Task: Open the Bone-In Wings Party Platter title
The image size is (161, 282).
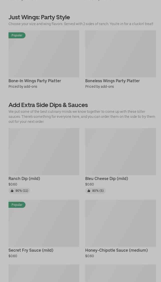Action: (x=35, y=81)
